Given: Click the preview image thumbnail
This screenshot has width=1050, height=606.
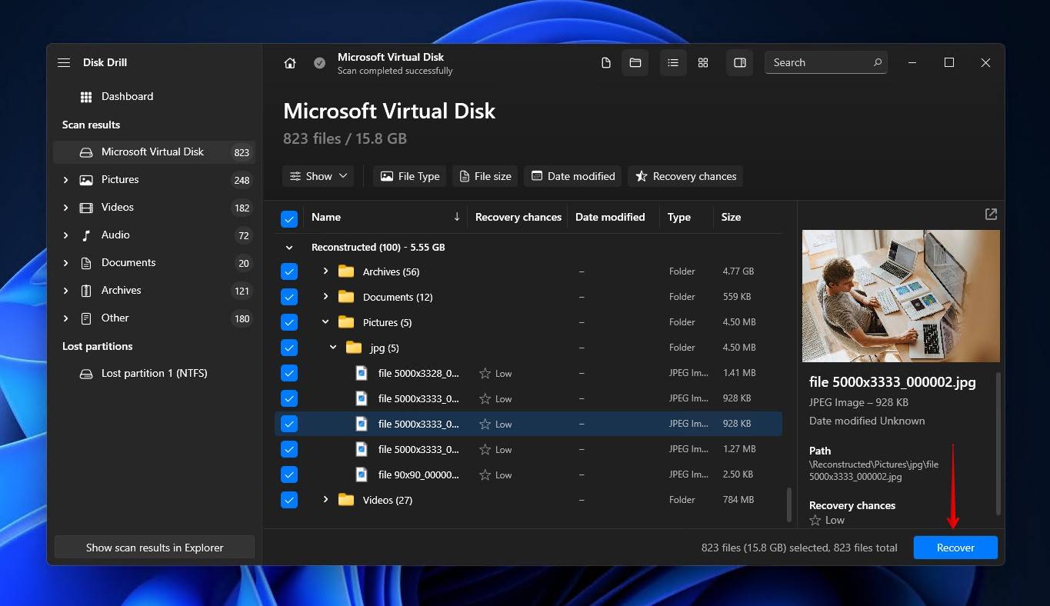Looking at the screenshot, I should tap(901, 295).
